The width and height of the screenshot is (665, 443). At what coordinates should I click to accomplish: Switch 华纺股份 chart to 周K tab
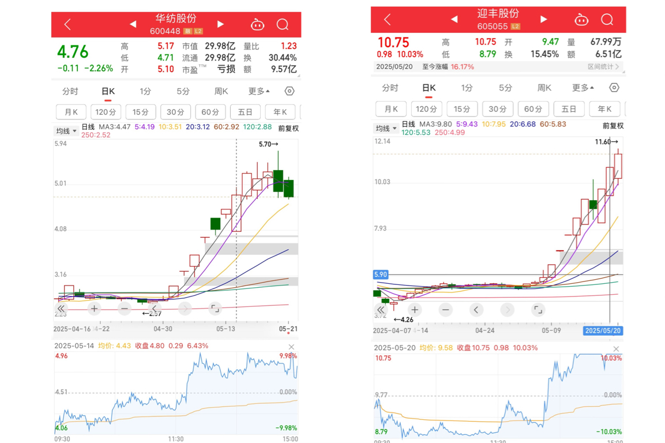221,91
